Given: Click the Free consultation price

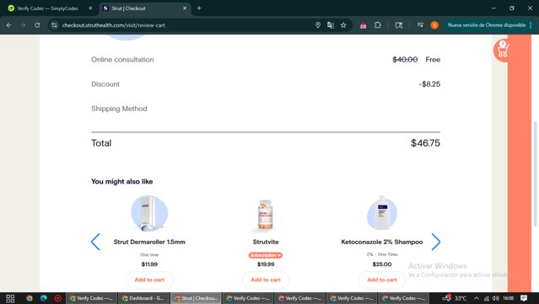Looking at the screenshot, I should [433, 60].
